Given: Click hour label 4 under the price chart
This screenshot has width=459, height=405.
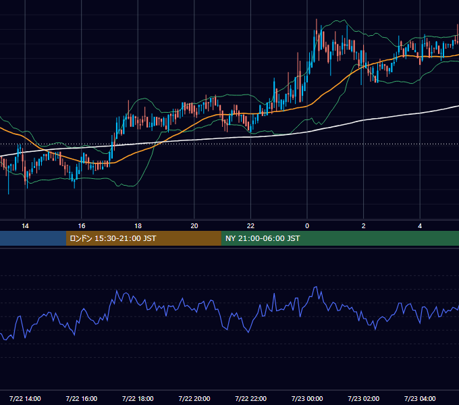Looking at the screenshot, I should [x=420, y=226].
